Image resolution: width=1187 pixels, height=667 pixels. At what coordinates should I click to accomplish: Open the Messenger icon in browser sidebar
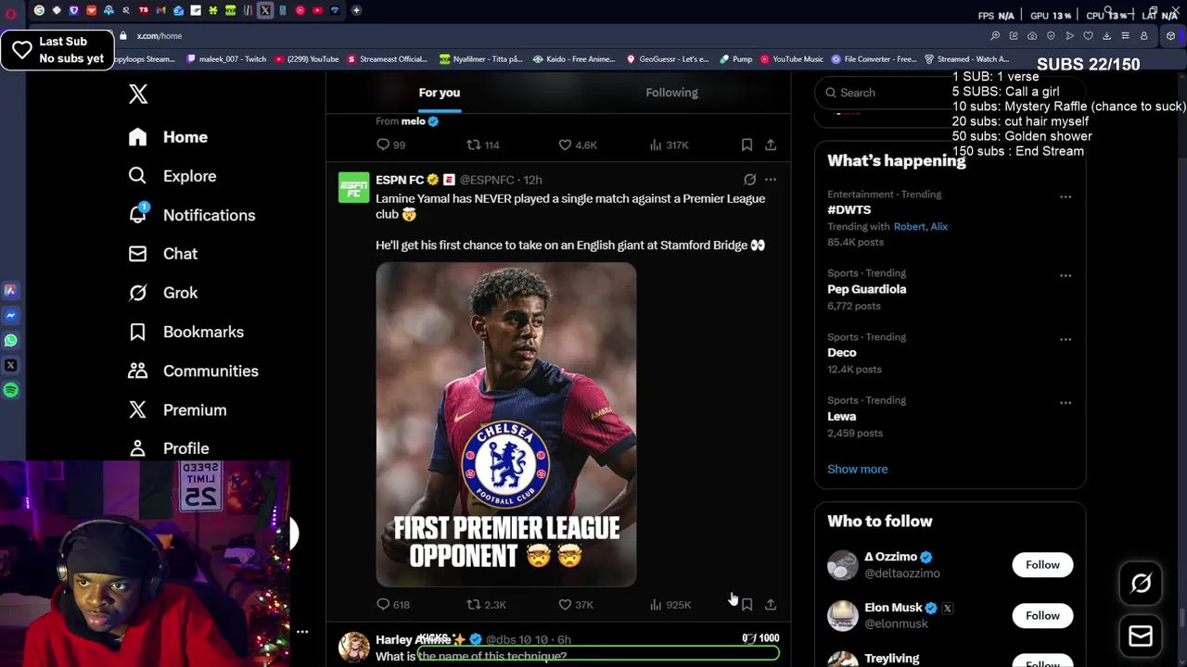click(10, 315)
